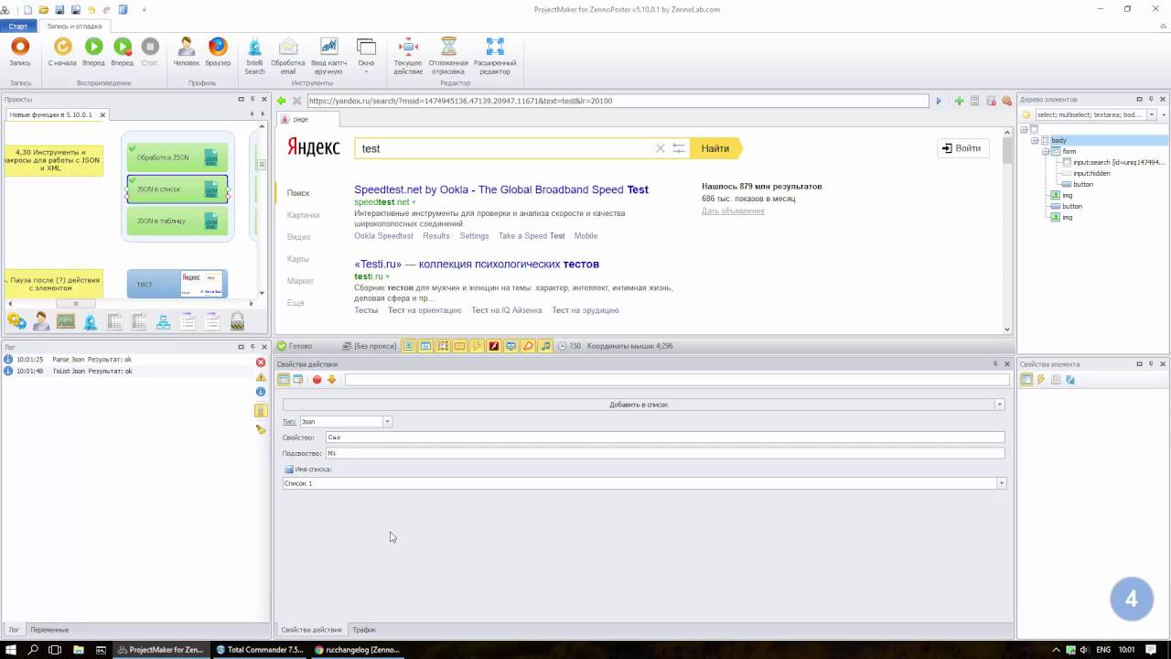Click the browser back arrow
The height and width of the screenshot is (659, 1171).
coord(283,101)
